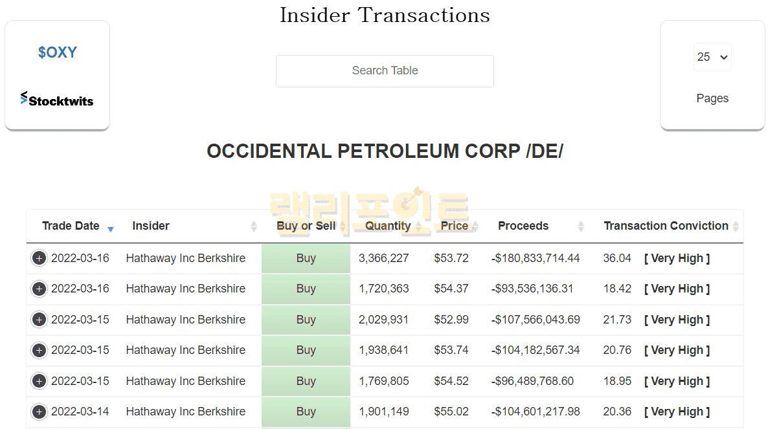
Task: Sort by Quantity column header
Action: tap(388, 226)
